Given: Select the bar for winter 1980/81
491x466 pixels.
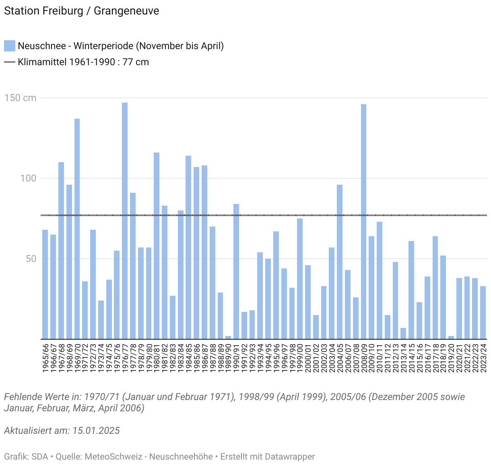Looking at the screenshot, I should click(157, 245).
